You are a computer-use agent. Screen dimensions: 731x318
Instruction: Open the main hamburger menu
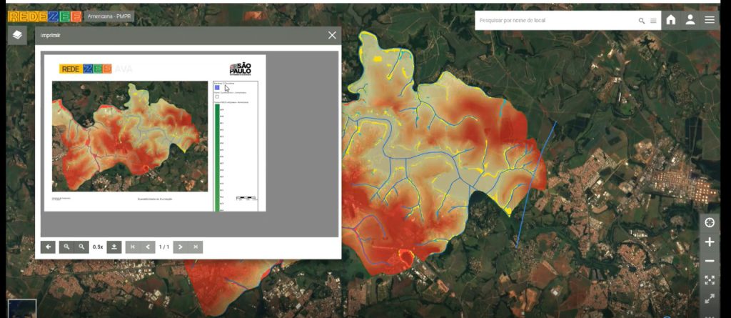tap(710, 20)
